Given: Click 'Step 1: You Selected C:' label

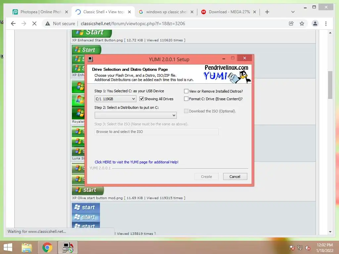Looking at the screenshot, I should click(x=129, y=91).
